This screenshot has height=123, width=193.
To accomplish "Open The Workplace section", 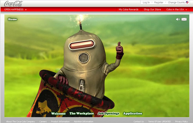I will point(82,113).
